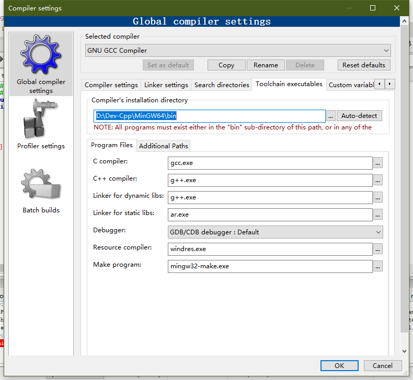Click the windres.exe resource compiler field

pyautogui.click(x=270, y=249)
